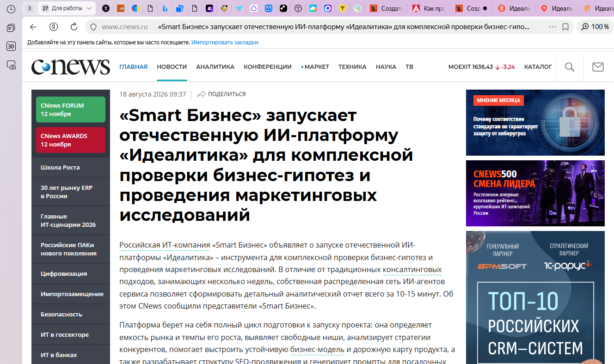614x364 pixels.
Task: Open CNews site search magnifier
Action: pos(570,67)
